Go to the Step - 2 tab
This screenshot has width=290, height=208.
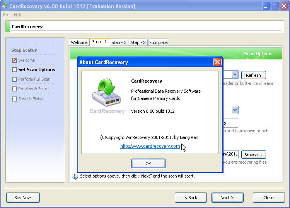(x=119, y=42)
